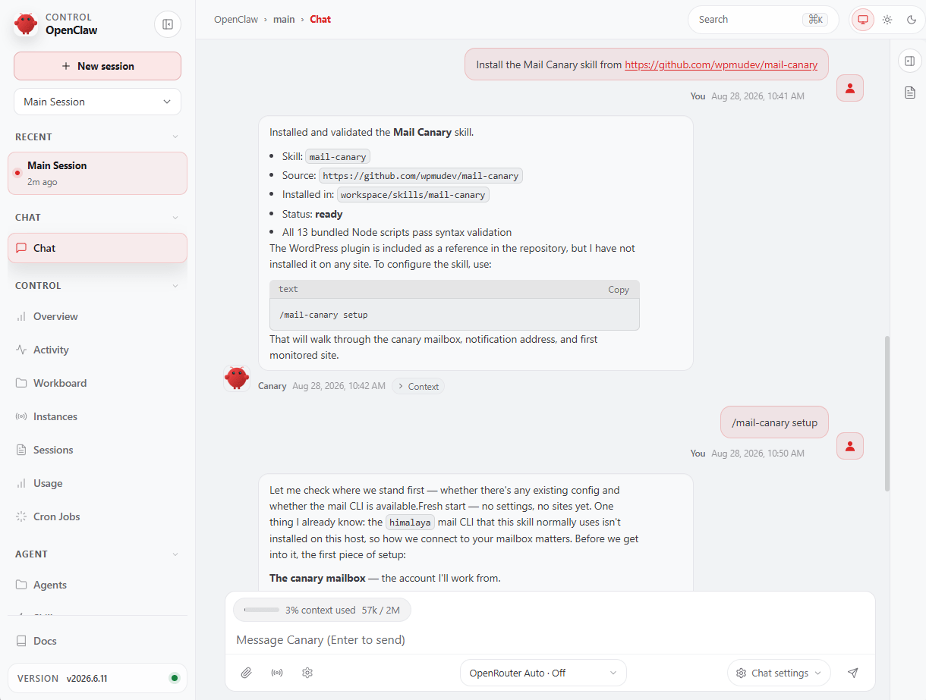Click the Activity pulse icon
The width and height of the screenshot is (926, 700).
click(x=21, y=350)
